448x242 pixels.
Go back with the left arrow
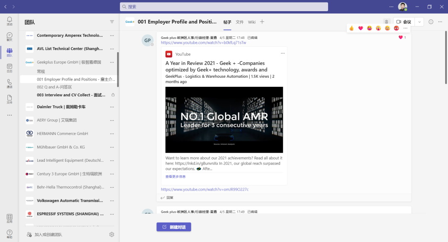[5, 7]
